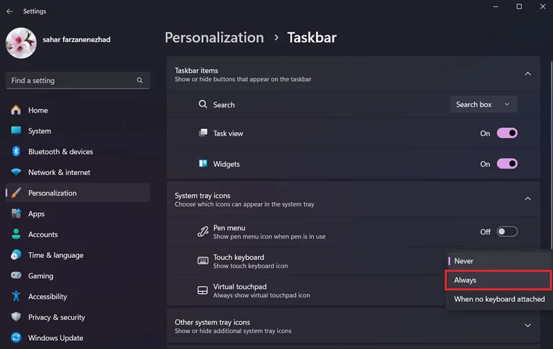Viewport: 553px width, 349px height.
Task: Click user name sahar farzanenezhad
Action: pyautogui.click(x=77, y=39)
